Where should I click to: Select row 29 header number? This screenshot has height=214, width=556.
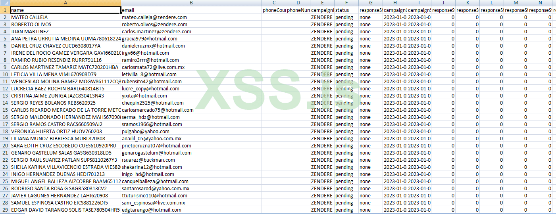point(5,210)
